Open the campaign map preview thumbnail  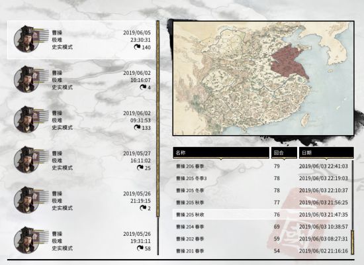(x=263, y=78)
